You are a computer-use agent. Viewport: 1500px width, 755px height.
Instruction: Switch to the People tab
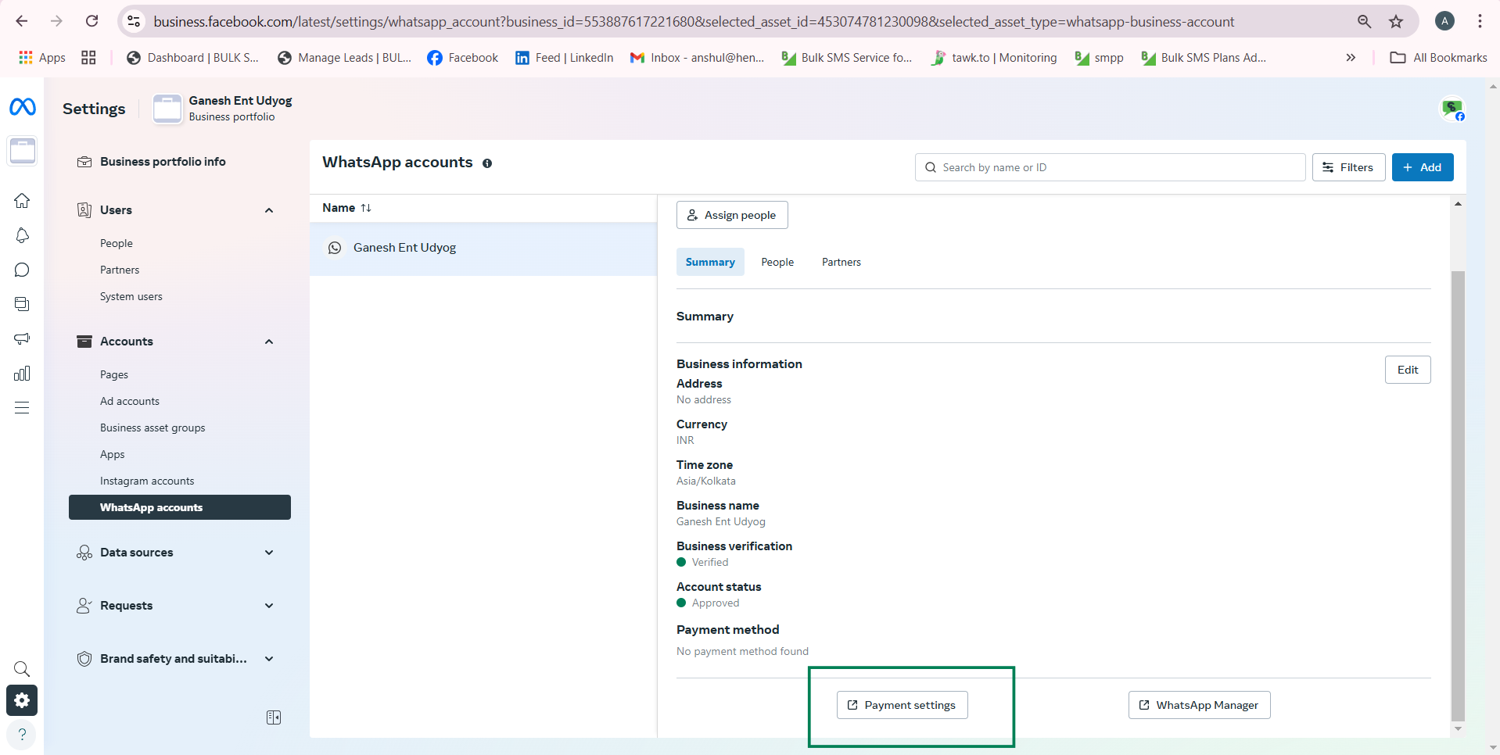777,262
